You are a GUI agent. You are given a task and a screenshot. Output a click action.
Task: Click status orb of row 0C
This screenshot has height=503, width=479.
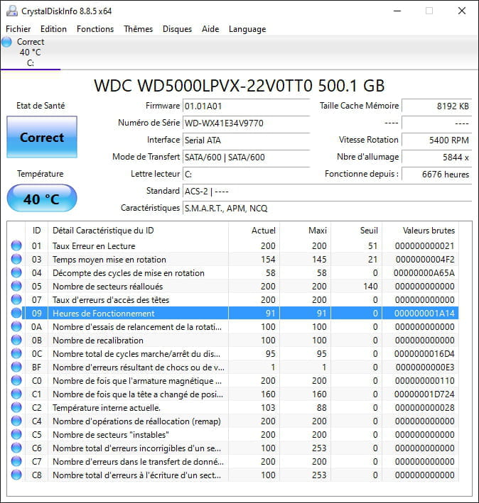(x=16, y=353)
